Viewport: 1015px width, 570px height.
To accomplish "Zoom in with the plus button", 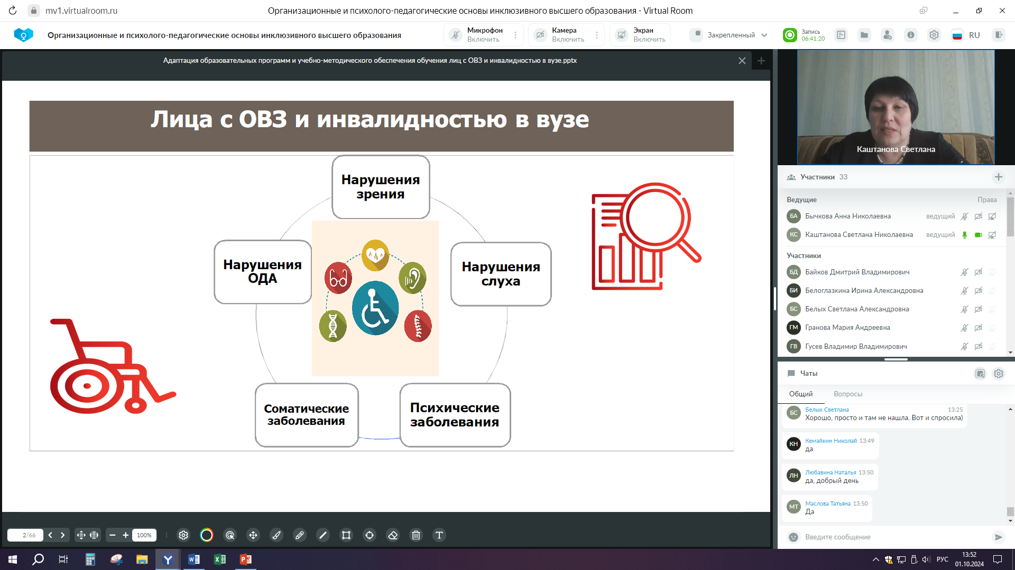I will click(125, 535).
